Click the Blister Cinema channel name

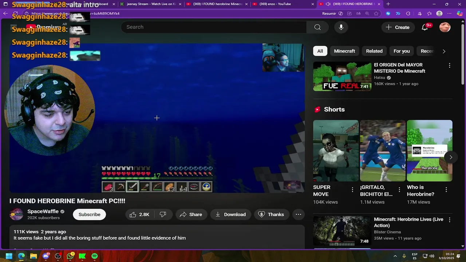click(x=387, y=232)
